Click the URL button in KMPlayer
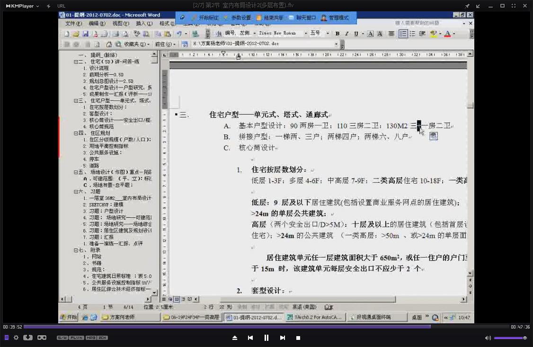Screen dimensions: 533x347 tap(61, 6)
